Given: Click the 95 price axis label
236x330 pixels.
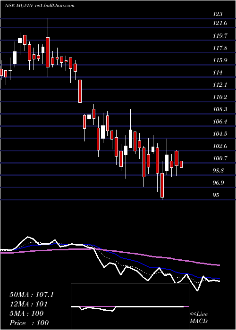Looking at the screenshot, I should pos(216,195).
